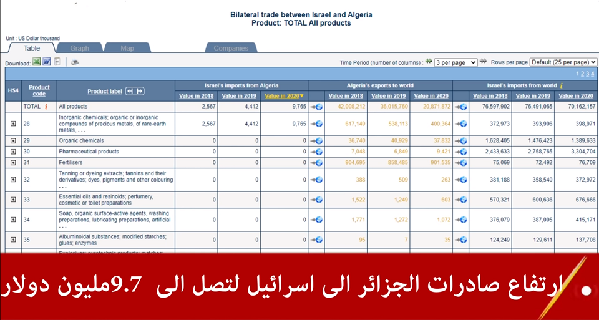Sort Israel's imports from world by Value in 2018
Viewport: 599px width, 320px height.
[490, 96]
